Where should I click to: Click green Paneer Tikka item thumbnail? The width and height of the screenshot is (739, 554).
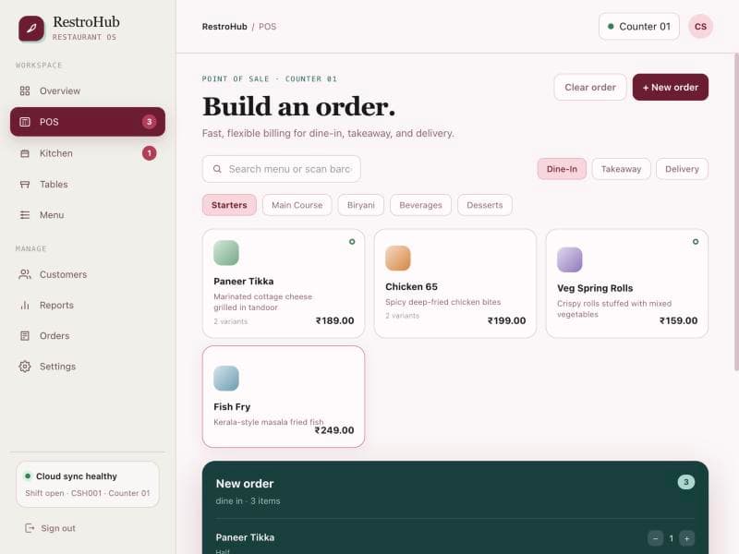click(226, 253)
